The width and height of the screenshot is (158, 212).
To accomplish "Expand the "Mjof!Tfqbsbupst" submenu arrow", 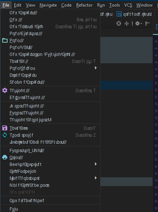I will pos(96,178).
